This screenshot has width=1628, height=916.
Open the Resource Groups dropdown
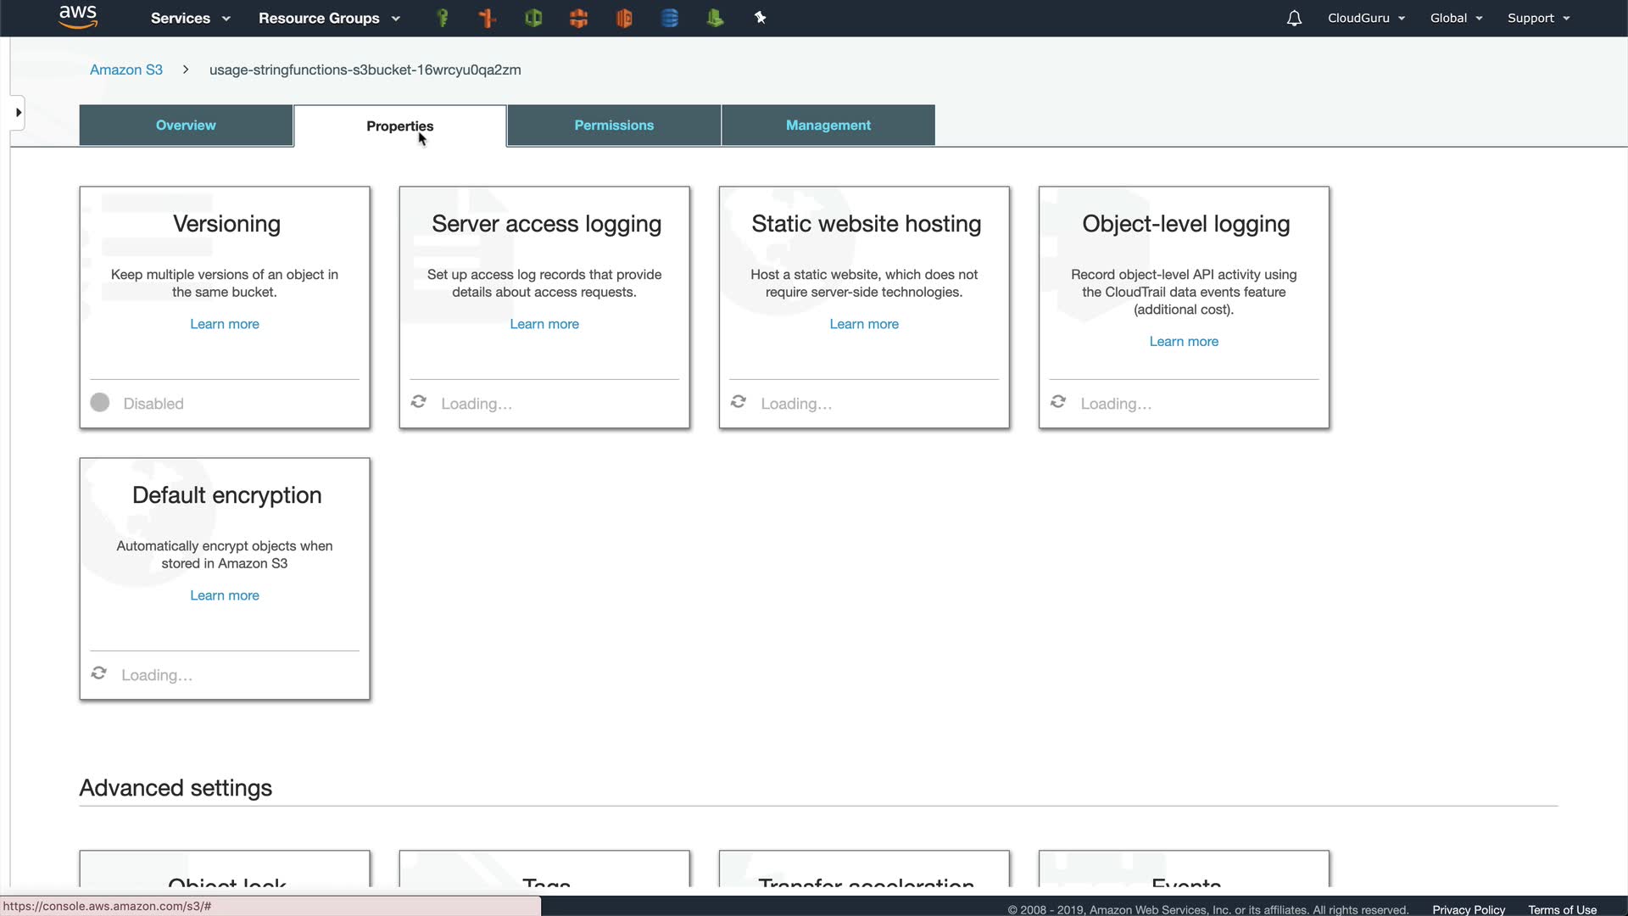[x=329, y=18]
